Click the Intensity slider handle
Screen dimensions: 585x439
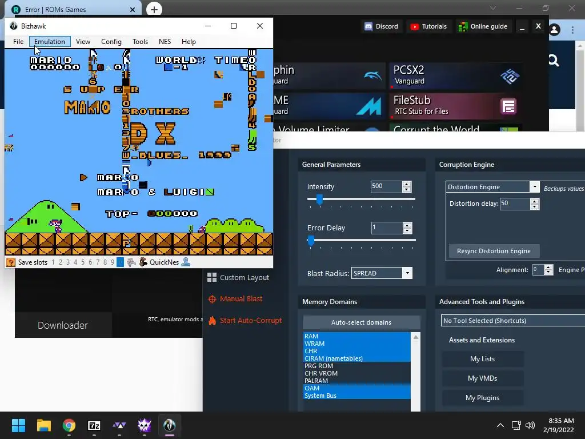pyautogui.click(x=319, y=199)
